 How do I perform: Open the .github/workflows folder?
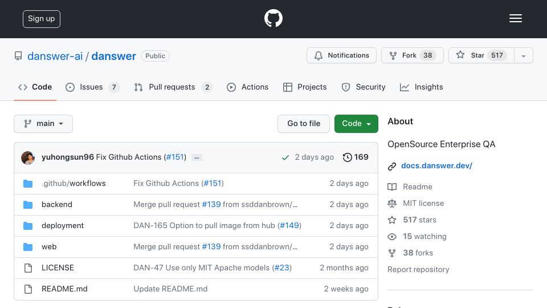pos(74,183)
